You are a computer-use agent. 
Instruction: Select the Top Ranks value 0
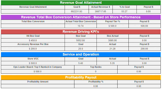pos(96,72)
